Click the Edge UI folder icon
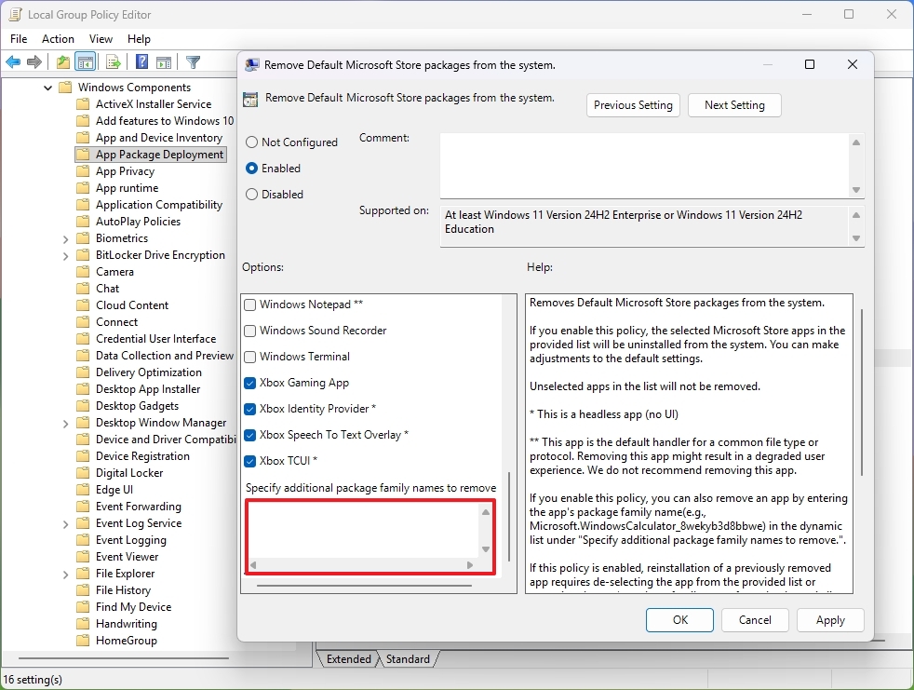The height and width of the screenshot is (690, 914). 84,490
